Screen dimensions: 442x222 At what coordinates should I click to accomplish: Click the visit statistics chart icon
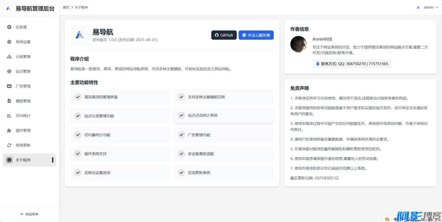[x=9, y=116]
